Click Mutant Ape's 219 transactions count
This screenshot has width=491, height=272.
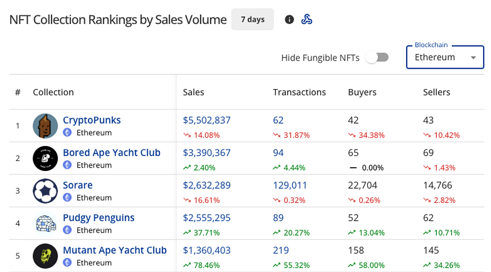pos(281,250)
